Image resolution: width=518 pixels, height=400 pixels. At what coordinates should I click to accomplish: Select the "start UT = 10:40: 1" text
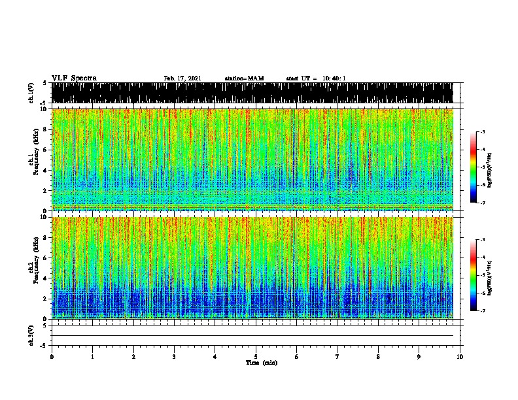[x=316, y=78]
